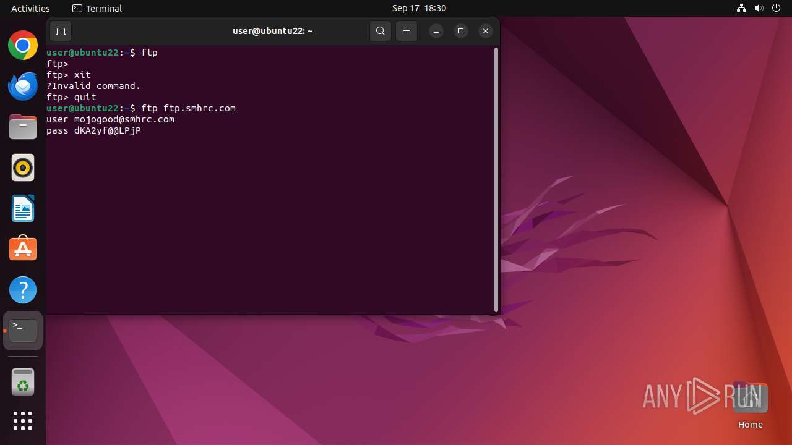Open Ubuntu Software store
The width and height of the screenshot is (792, 445).
pos(23,249)
